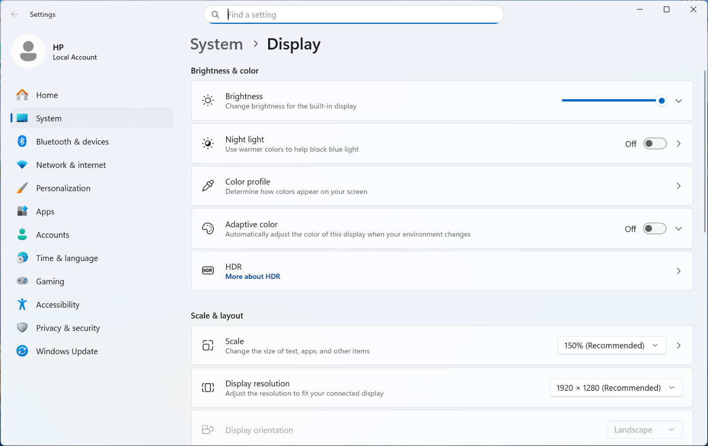This screenshot has width=708, height=446.
Task: Click the HP account avatar picture
Action: pos(28,51)
